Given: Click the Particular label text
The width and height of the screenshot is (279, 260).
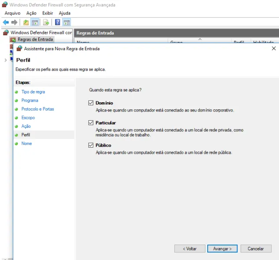Looking at the screenshot, I should [106, 123].
